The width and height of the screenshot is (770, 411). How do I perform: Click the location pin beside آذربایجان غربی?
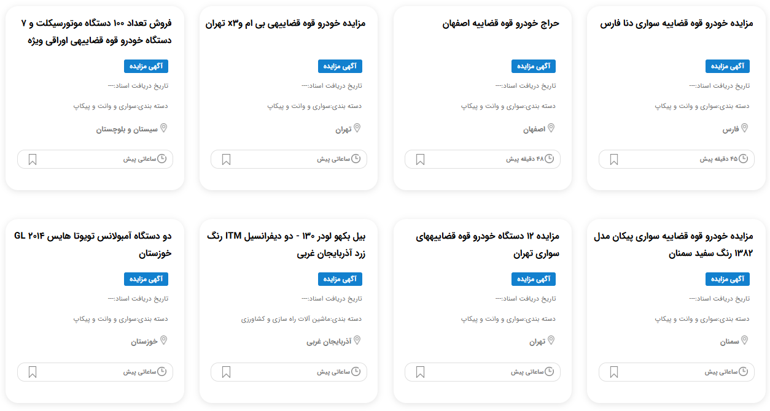pyautogui.click(x=357, y=341)
